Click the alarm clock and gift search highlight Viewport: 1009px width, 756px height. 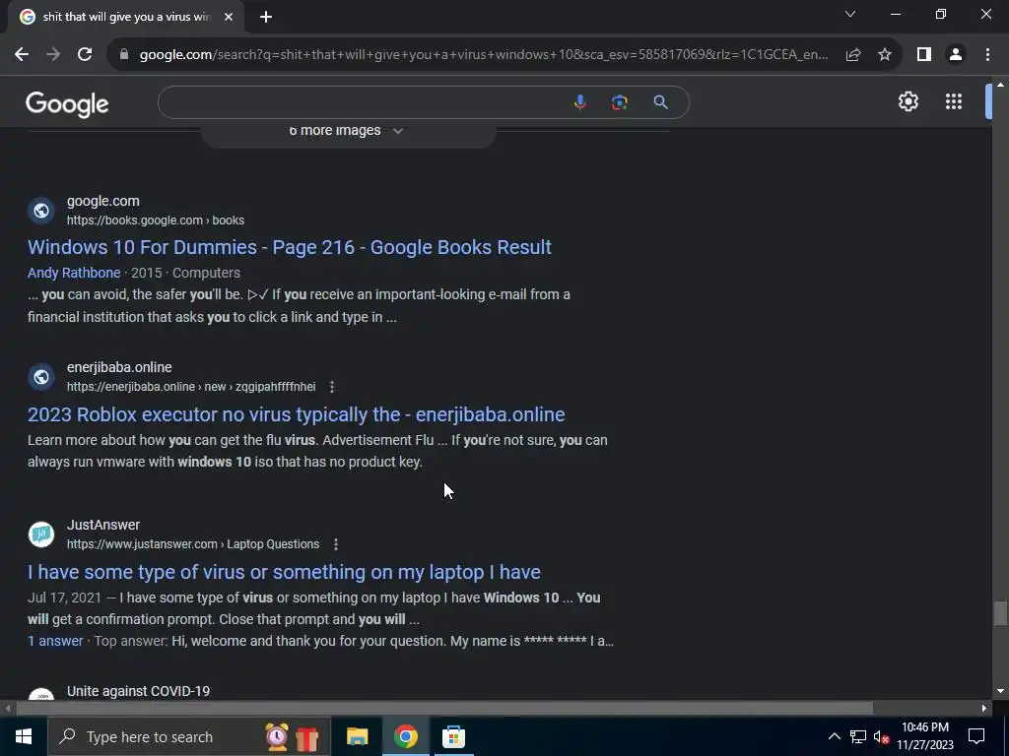(x=292, y=736)
